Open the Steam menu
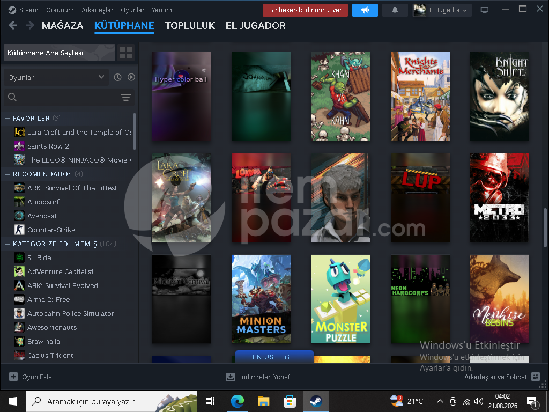The height and width of the screenshot is (412, 549). point(29,10)
